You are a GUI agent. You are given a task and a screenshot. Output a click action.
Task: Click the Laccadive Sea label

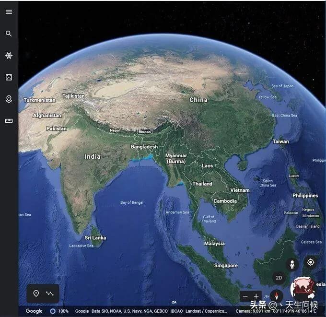[81, 246]
